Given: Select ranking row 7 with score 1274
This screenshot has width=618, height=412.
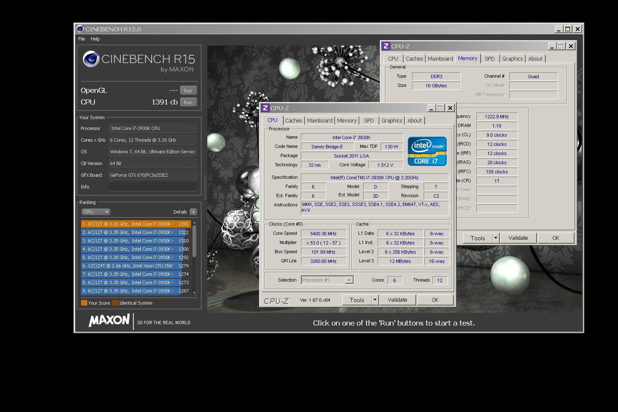Looking at the screenshot, I should pyautogui.click(x=136, y=274).
